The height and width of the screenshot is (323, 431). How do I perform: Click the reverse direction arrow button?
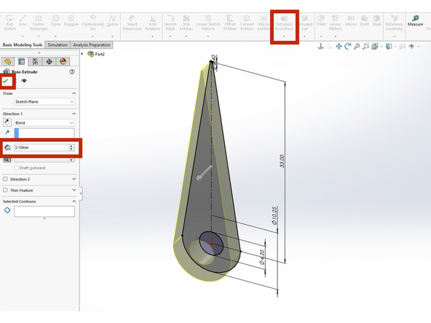7,122
